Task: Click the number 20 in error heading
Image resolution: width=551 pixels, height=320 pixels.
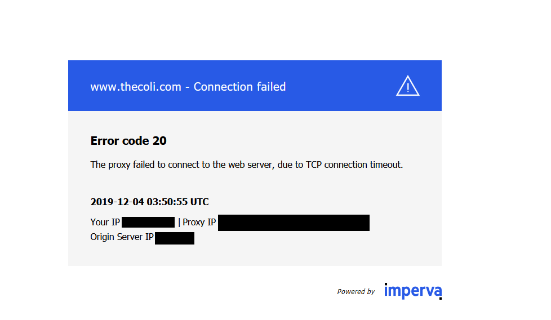Action: click(x=159, y=141)
